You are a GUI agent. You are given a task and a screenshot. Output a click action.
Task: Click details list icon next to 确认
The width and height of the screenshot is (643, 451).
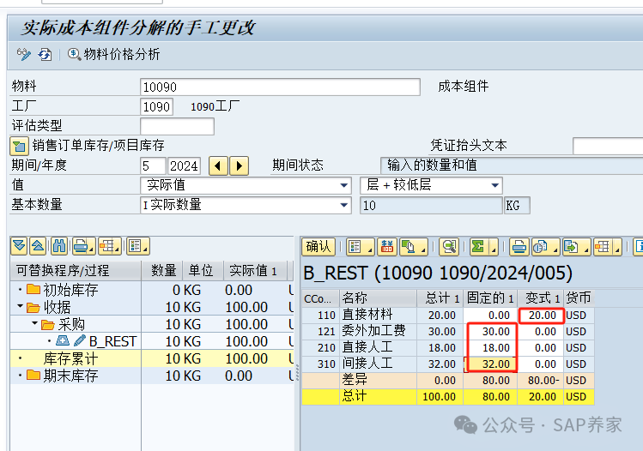click(355, 247)
